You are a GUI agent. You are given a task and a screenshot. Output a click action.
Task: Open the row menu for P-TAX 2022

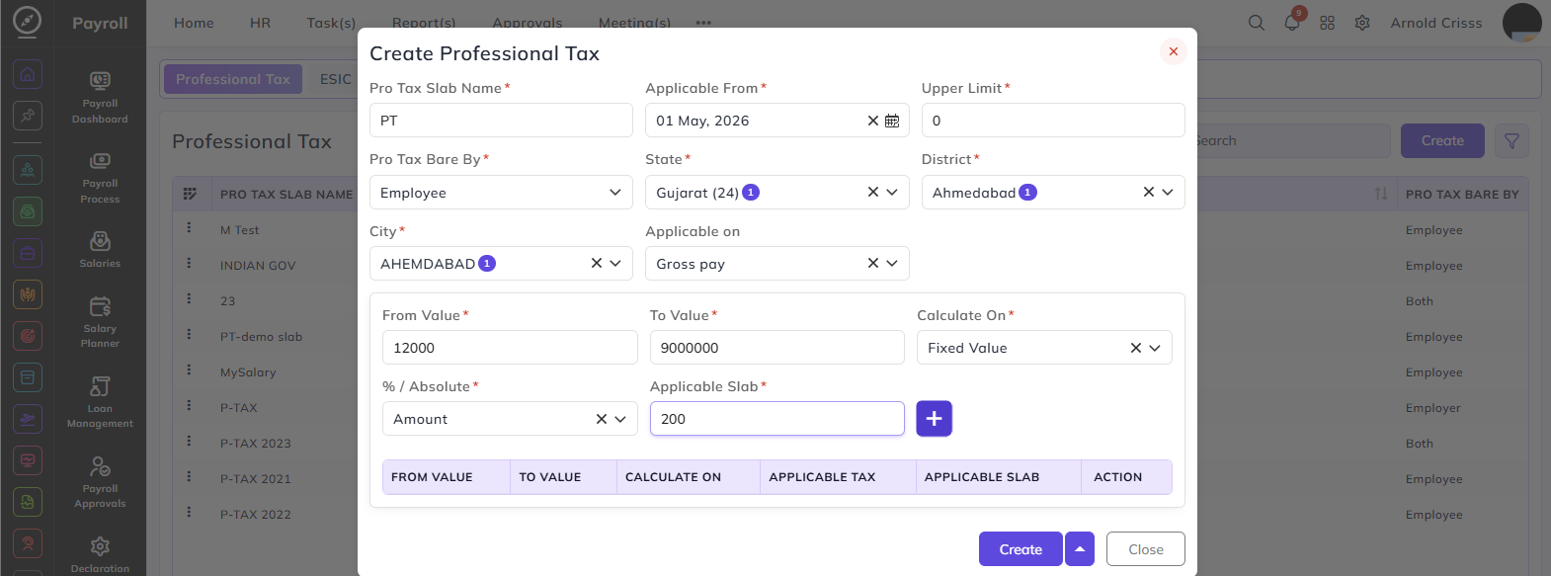[189, 512]
